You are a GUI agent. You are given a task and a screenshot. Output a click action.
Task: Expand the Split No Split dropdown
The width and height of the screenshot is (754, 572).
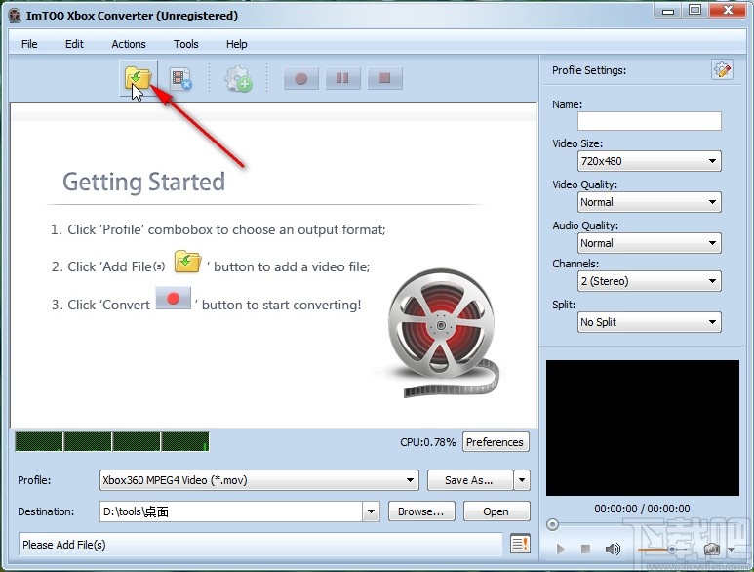650,322
